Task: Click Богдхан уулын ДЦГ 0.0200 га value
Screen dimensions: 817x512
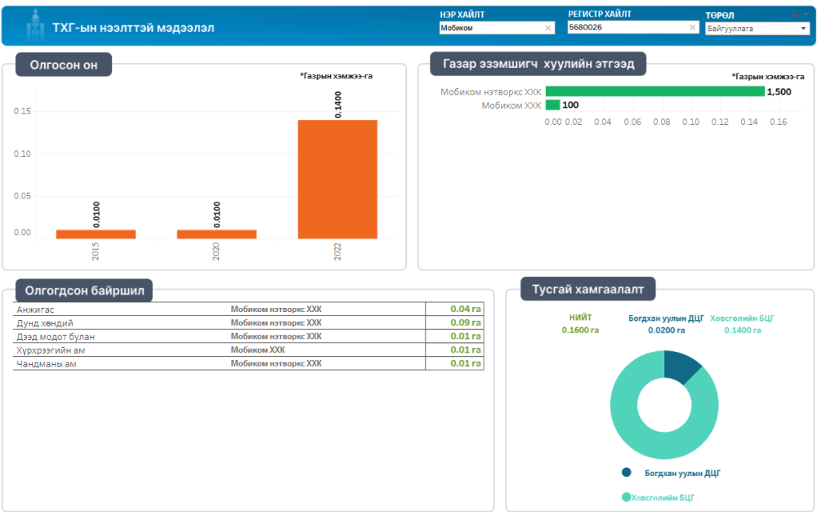Action: point(667,330)
